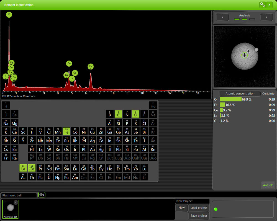Toggle Lanthanum (La) in the periodic table
Screen dimensions: 277x221
point(23,168)
